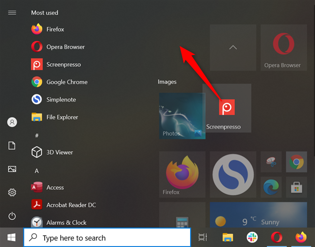Open File Explorer from the taskbar
Image resolution: width=315 pixels, height=247 pixels.
tap(227, 237)
